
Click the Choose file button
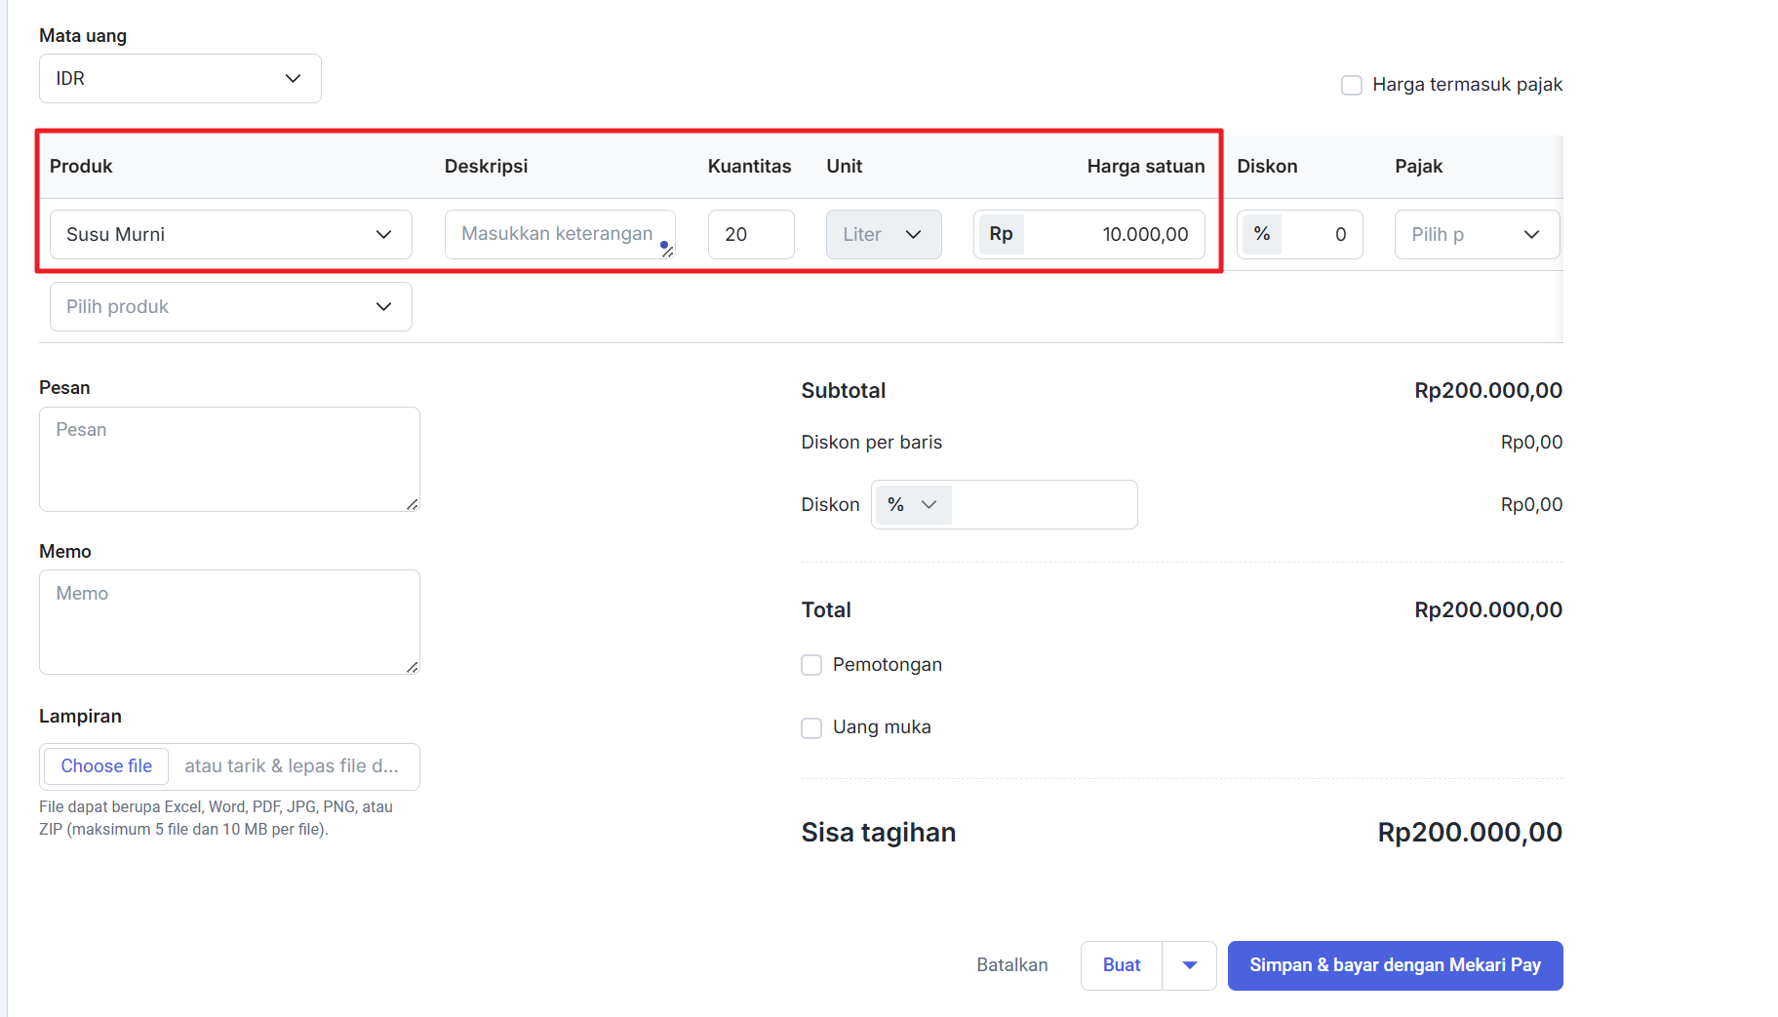click(106, 766)
